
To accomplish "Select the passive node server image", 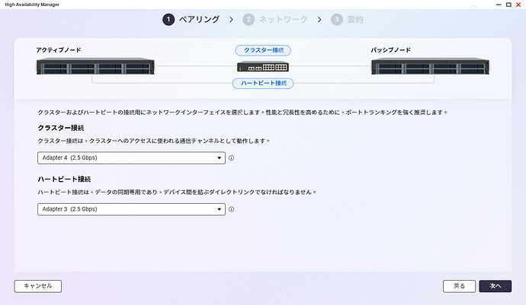I will tap(430, 68).
